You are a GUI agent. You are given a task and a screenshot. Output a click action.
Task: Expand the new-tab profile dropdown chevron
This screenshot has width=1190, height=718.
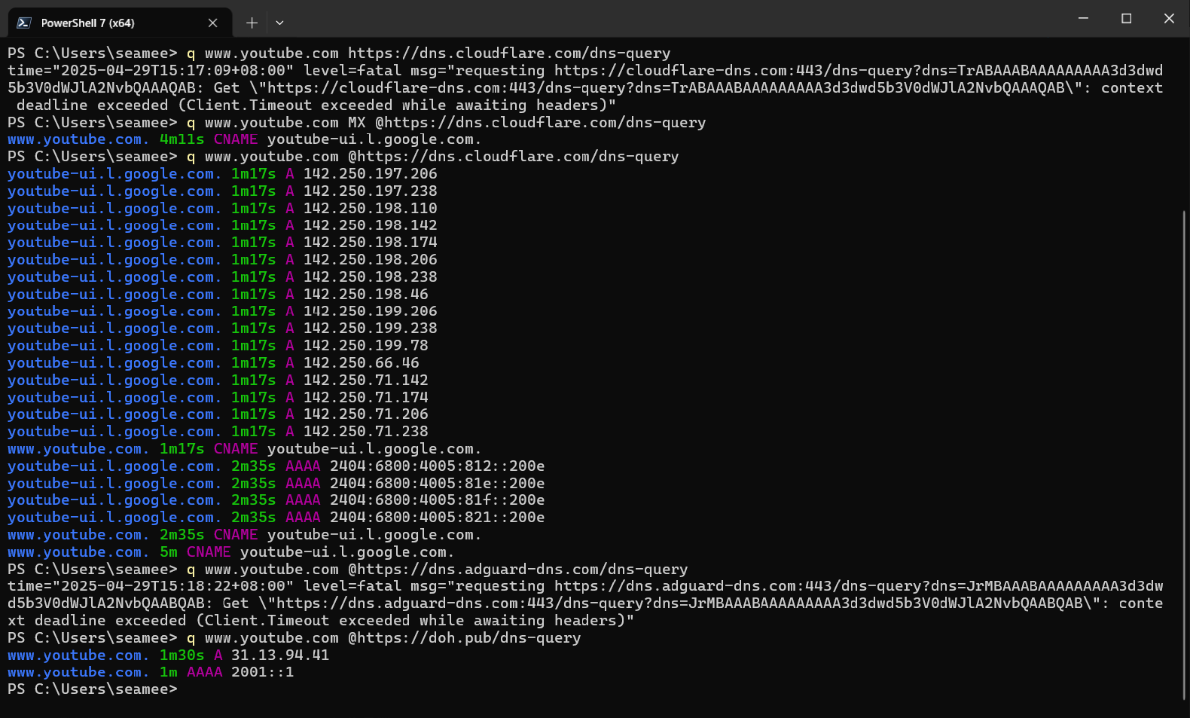click(279, 23)
